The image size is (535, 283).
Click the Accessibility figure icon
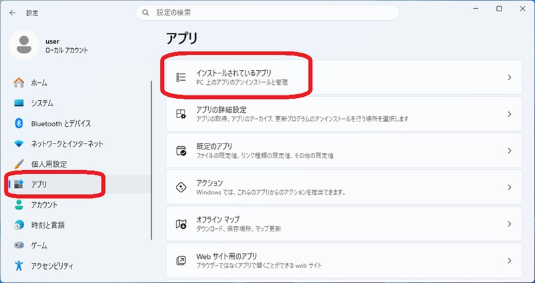pyautogui.click(x=19, y=266)
